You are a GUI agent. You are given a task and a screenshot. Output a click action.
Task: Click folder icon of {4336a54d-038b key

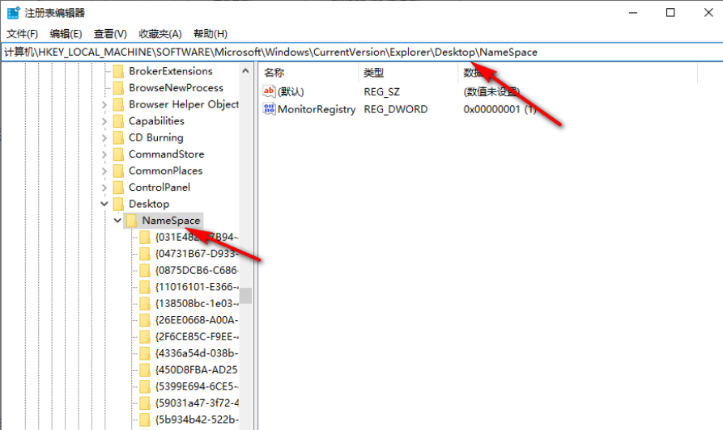point(145,353)
